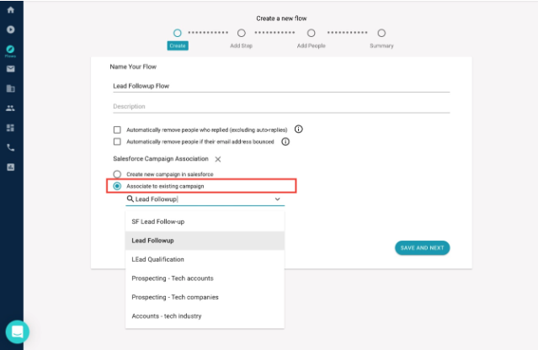Expand the campaign search dropdown arrow
538x350 pixels.
tap(277, 199)
